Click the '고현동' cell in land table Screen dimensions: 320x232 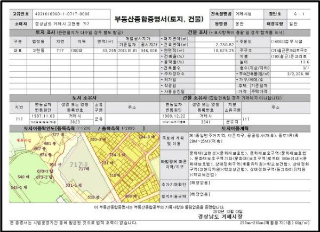coord(38,51)
